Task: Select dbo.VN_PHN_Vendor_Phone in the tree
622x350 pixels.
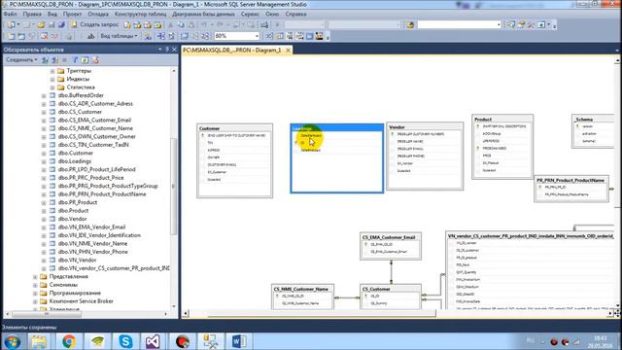Action: click(93, 252)
